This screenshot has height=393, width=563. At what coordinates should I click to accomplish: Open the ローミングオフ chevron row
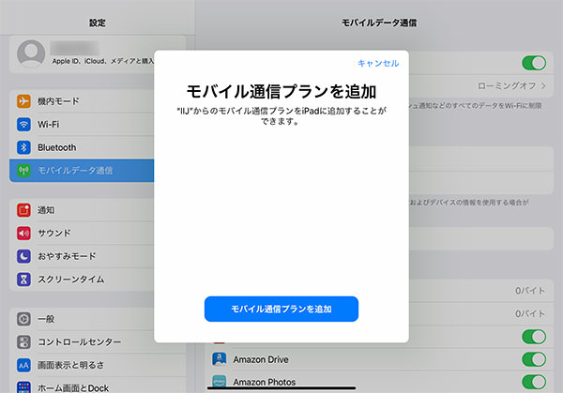(x=481, y=85)
